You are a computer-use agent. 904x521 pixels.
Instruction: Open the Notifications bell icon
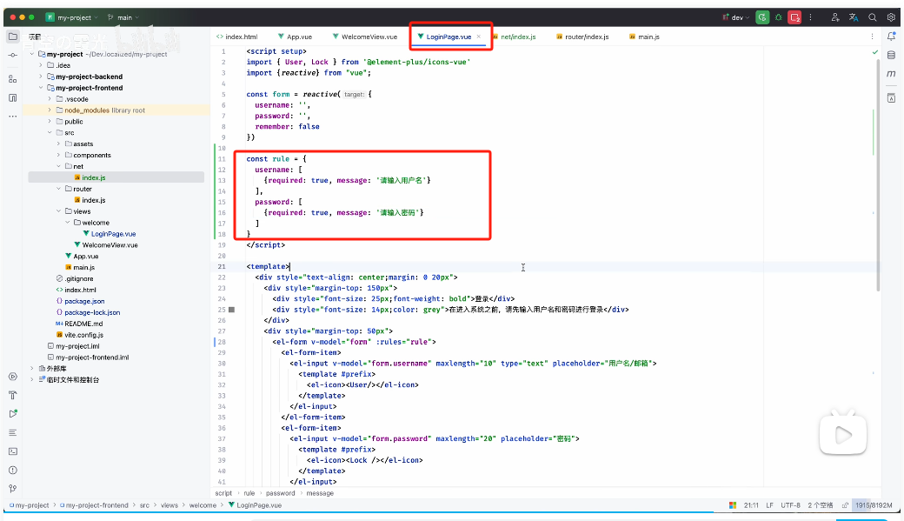(x=891, y=37)
